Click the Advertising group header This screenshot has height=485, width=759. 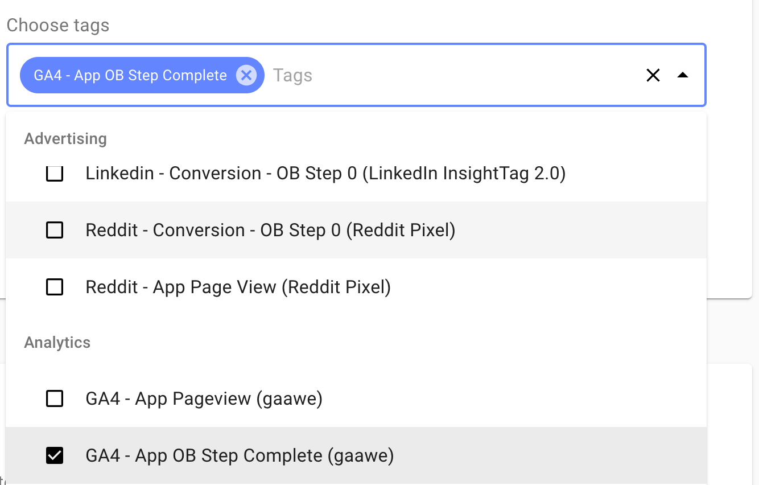[x=65, y=139]
